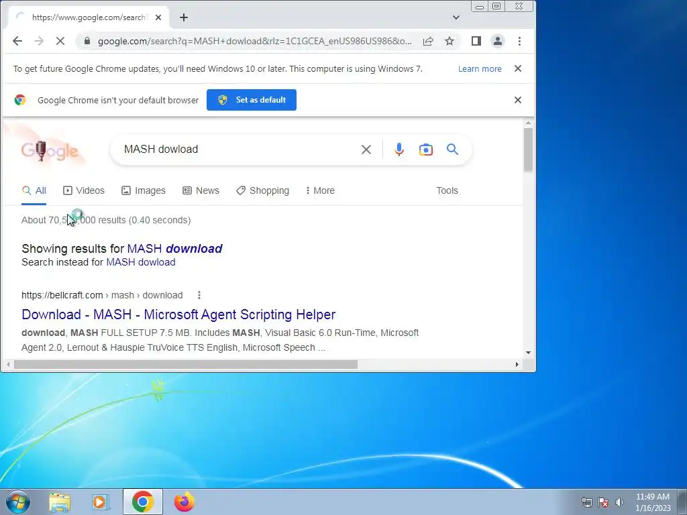
Task: Open the Windows Start menu
Action: 17,502
